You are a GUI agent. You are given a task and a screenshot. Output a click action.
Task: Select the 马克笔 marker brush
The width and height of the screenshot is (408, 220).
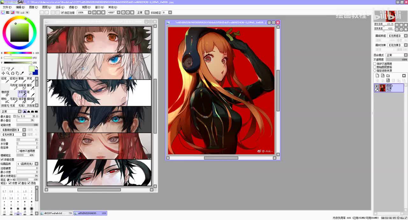pyautogui.click(x=14, y=87)
